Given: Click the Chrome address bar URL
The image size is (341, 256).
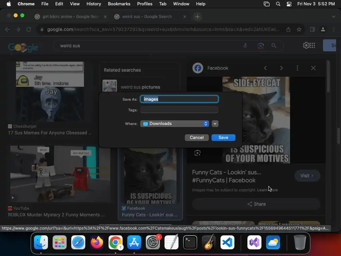Looking at the screenshot, I should coord(163,29).
